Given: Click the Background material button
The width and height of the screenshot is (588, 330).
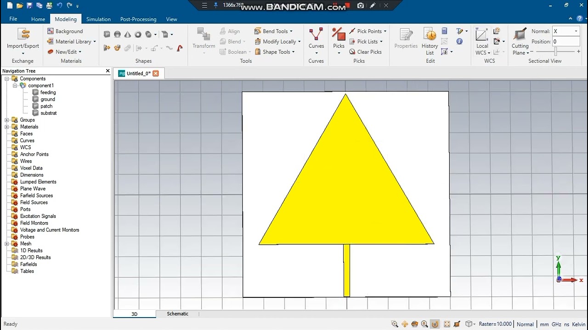Looking at the screenshot, I should (x=65, y=31).
